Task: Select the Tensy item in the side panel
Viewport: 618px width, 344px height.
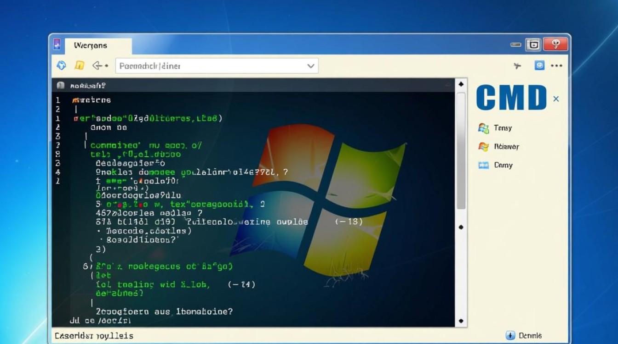Action: tap(503, 128)
